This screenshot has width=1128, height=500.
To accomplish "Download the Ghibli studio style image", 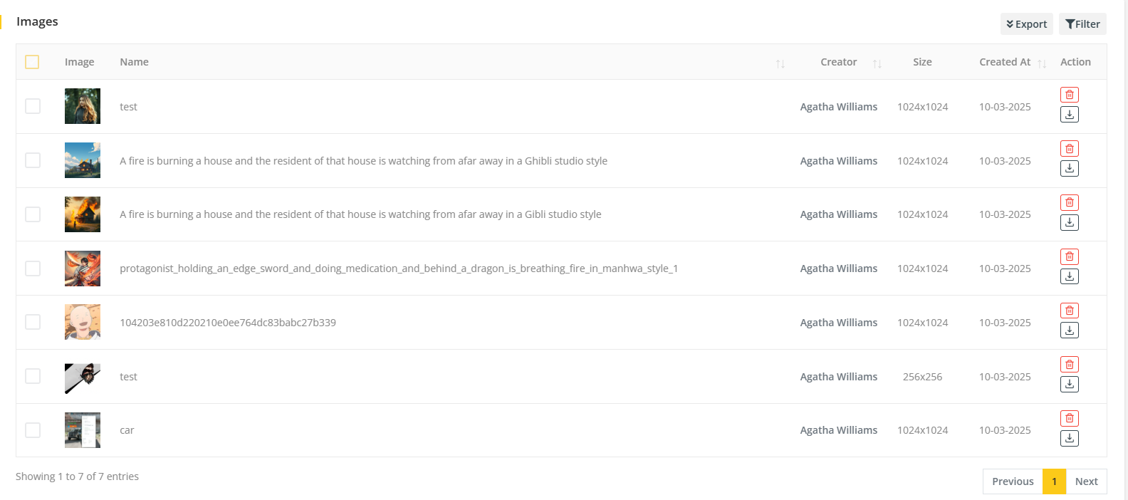I will (x=1069, y=169).
